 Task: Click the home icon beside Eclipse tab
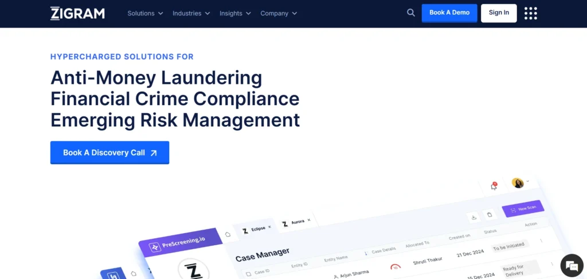point(228,234)
